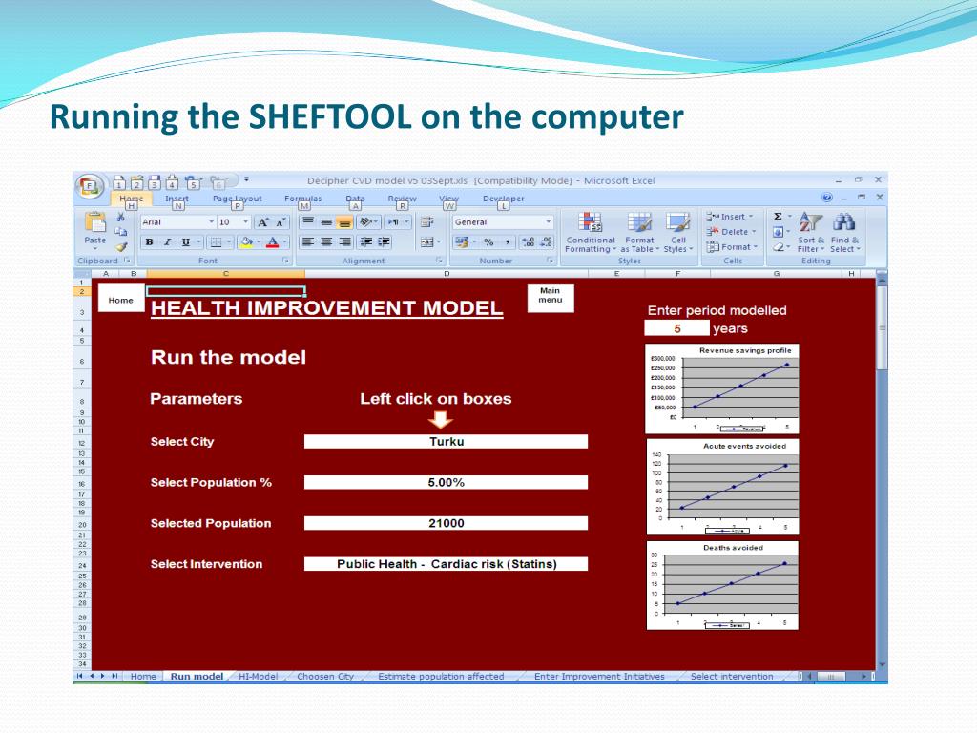Click the Decrease Decimal icon
977x733 pixels.
pos(547,242)
